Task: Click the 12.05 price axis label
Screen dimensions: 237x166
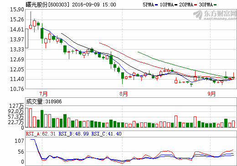Action: [x=17, y=69]
